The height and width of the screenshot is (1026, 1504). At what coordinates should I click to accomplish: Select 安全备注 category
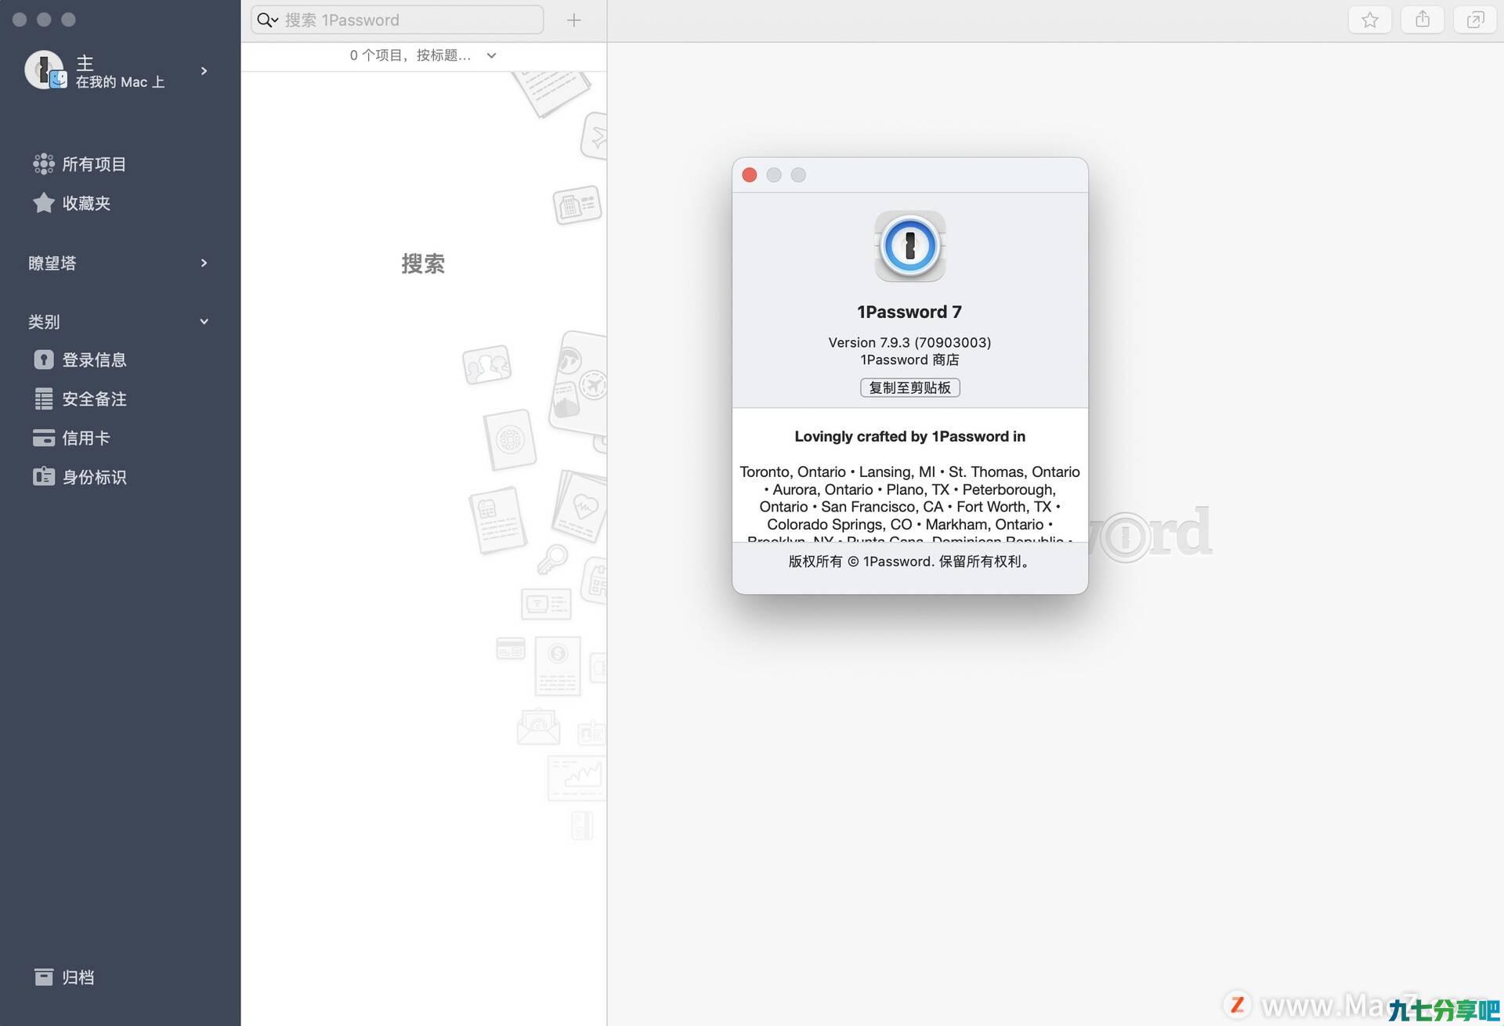[x=94, y=399]
